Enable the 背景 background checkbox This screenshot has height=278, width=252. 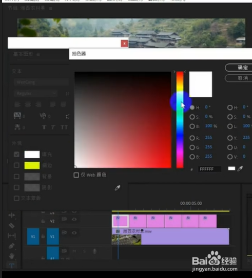coord(16,177)
